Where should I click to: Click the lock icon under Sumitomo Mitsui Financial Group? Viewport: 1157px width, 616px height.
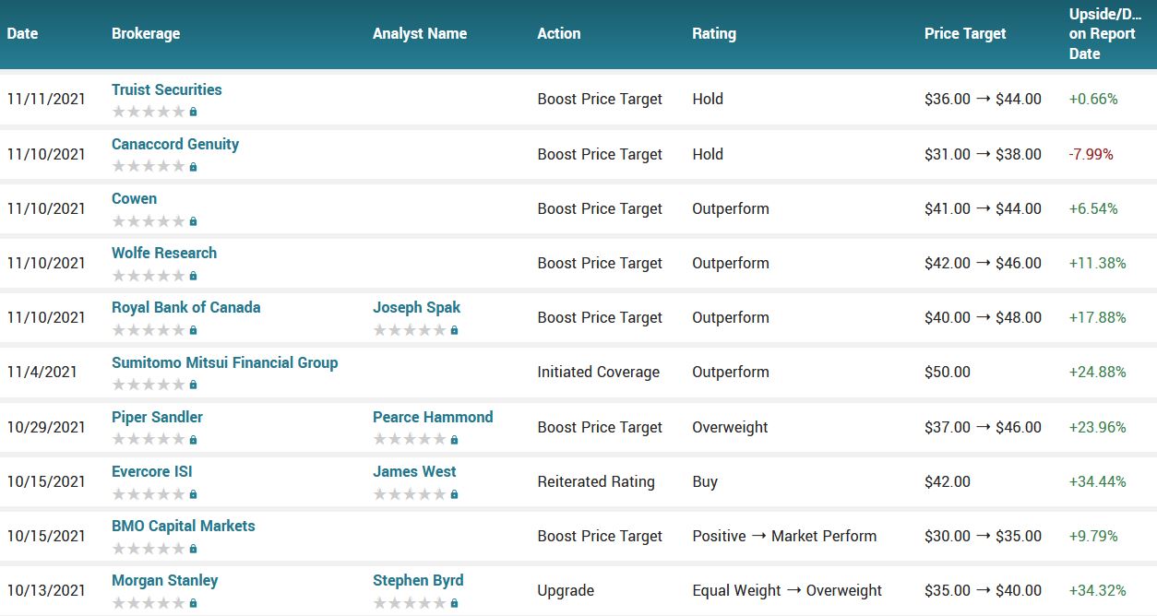pos(193,385)
